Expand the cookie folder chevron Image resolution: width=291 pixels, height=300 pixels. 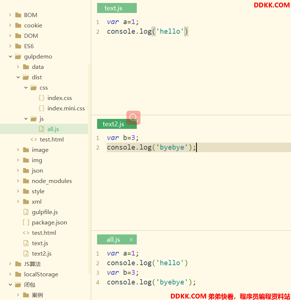click(x=10, y=25)
